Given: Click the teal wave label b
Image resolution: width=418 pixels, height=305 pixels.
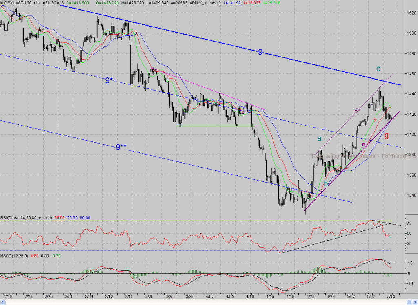Looking at the screenshot, I should (x=326, y=183).
